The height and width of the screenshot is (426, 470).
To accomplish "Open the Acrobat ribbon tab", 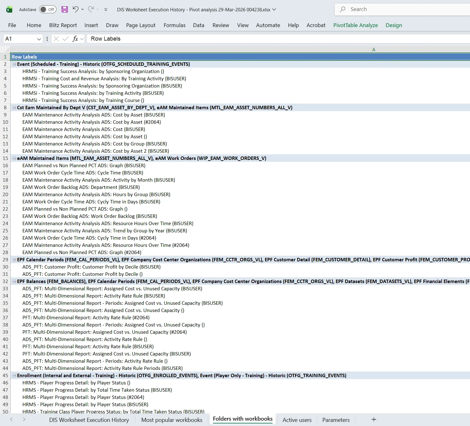I will 316,25.
